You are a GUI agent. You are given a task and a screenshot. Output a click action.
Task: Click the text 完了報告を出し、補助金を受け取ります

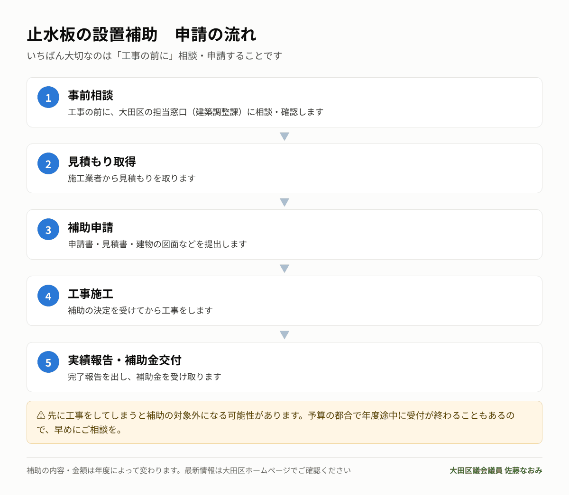point(145,377)
